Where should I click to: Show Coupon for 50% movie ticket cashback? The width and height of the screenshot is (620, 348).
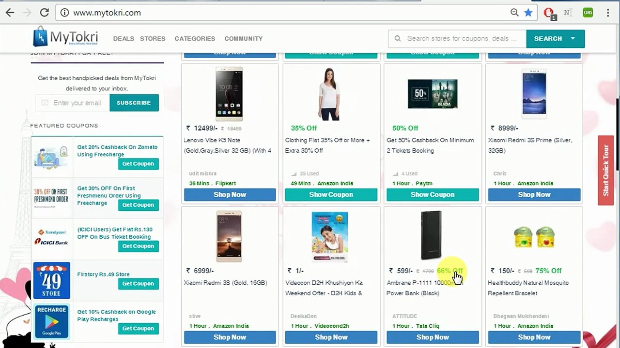[433, 195]
